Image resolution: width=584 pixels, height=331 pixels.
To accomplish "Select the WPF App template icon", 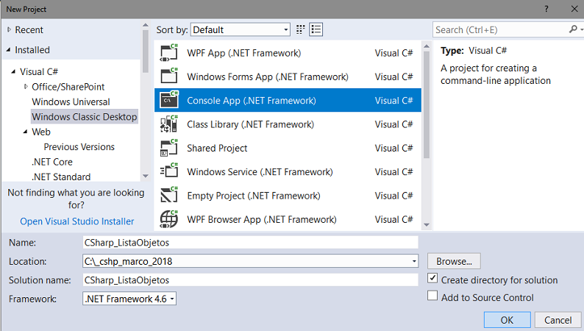I will (168, 53).
